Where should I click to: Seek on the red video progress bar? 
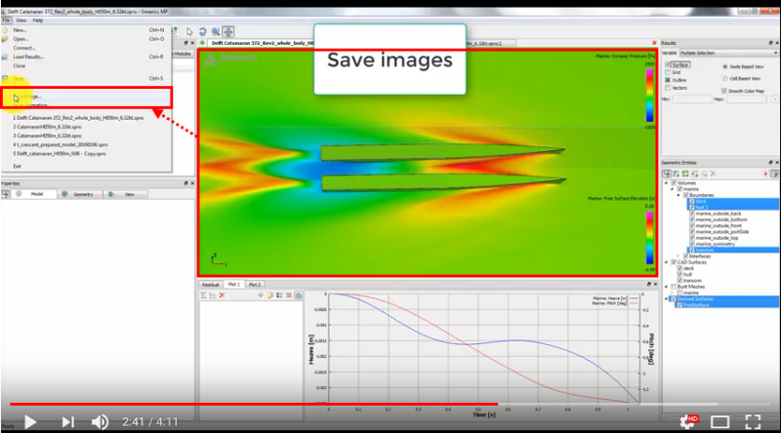point(254,404)
